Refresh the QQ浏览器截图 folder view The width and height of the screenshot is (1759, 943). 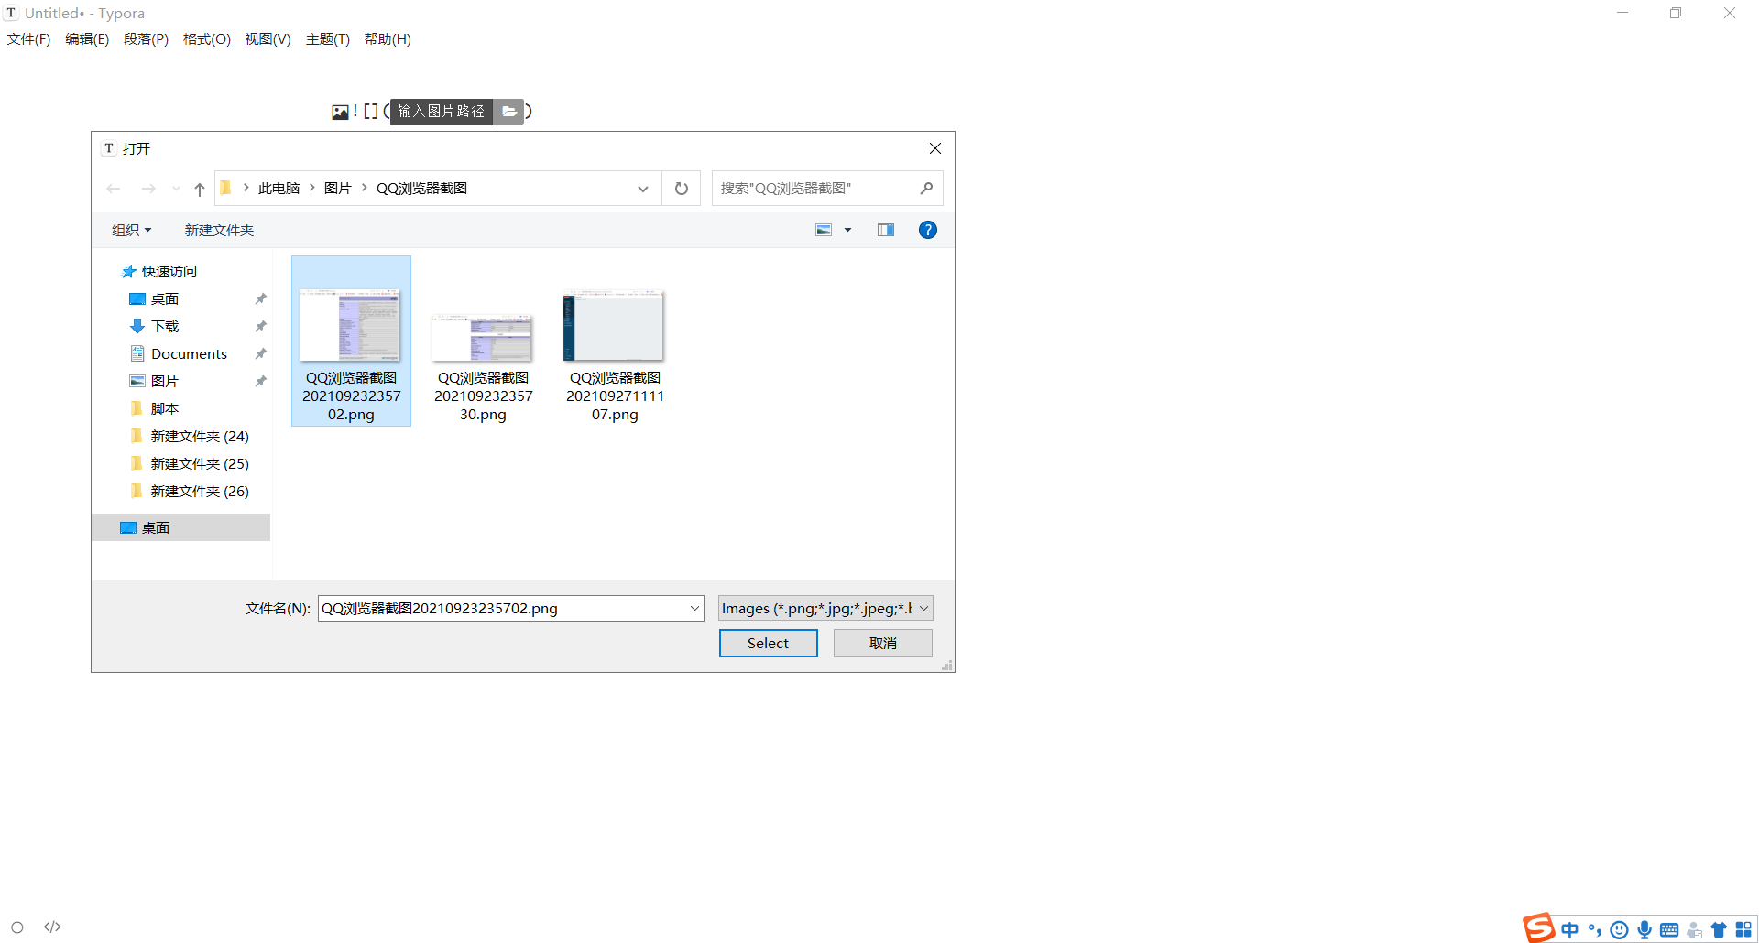(x=682, y=189)
